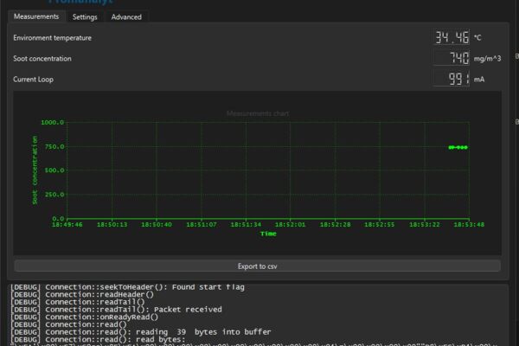Click the mg/m^3 unit label

487,59
